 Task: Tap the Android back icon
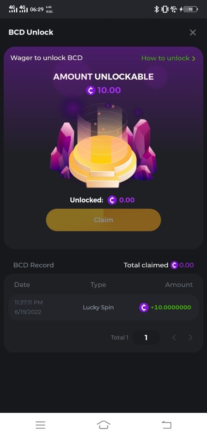pyautogui.click(x=167, y=425)
